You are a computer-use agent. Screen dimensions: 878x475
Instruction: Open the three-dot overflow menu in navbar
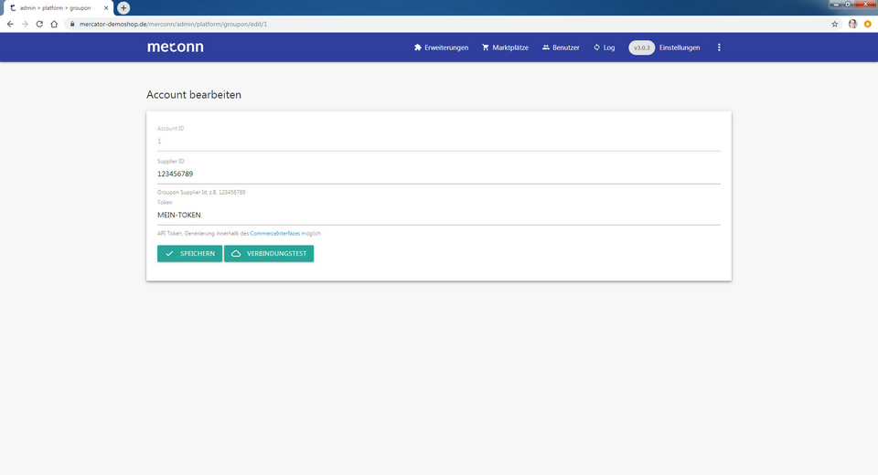pyautogui.click(x=719, y=47)
